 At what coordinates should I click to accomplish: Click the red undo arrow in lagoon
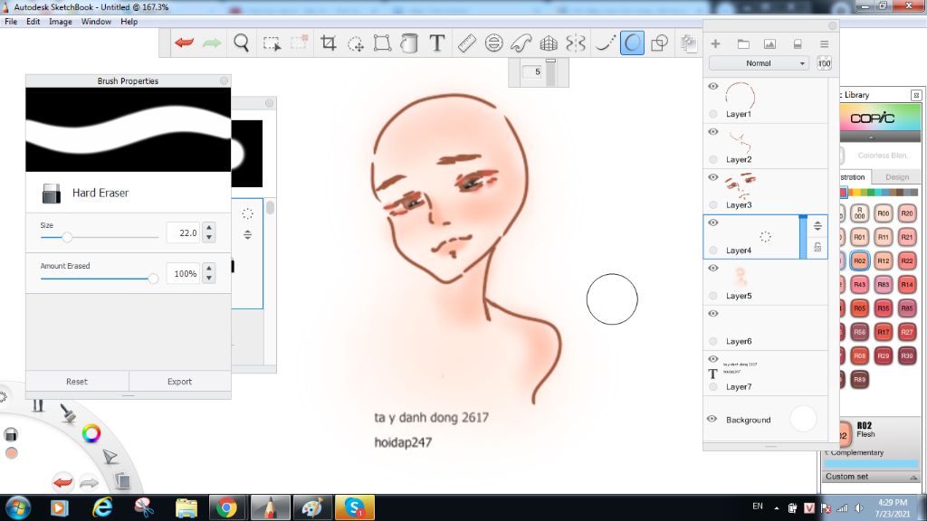tap(62, 482)
